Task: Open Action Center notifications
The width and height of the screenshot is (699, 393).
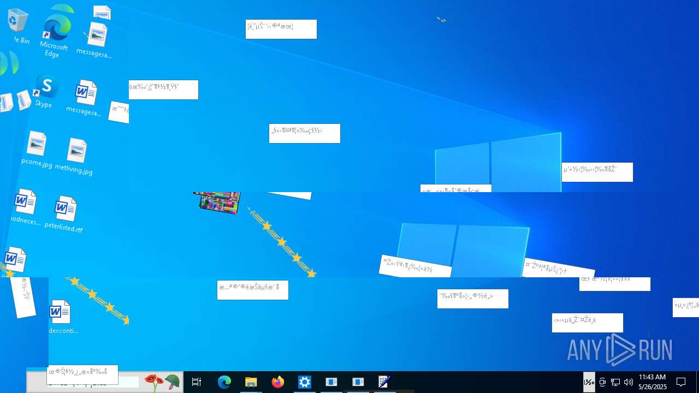Action: pos(681,382)
